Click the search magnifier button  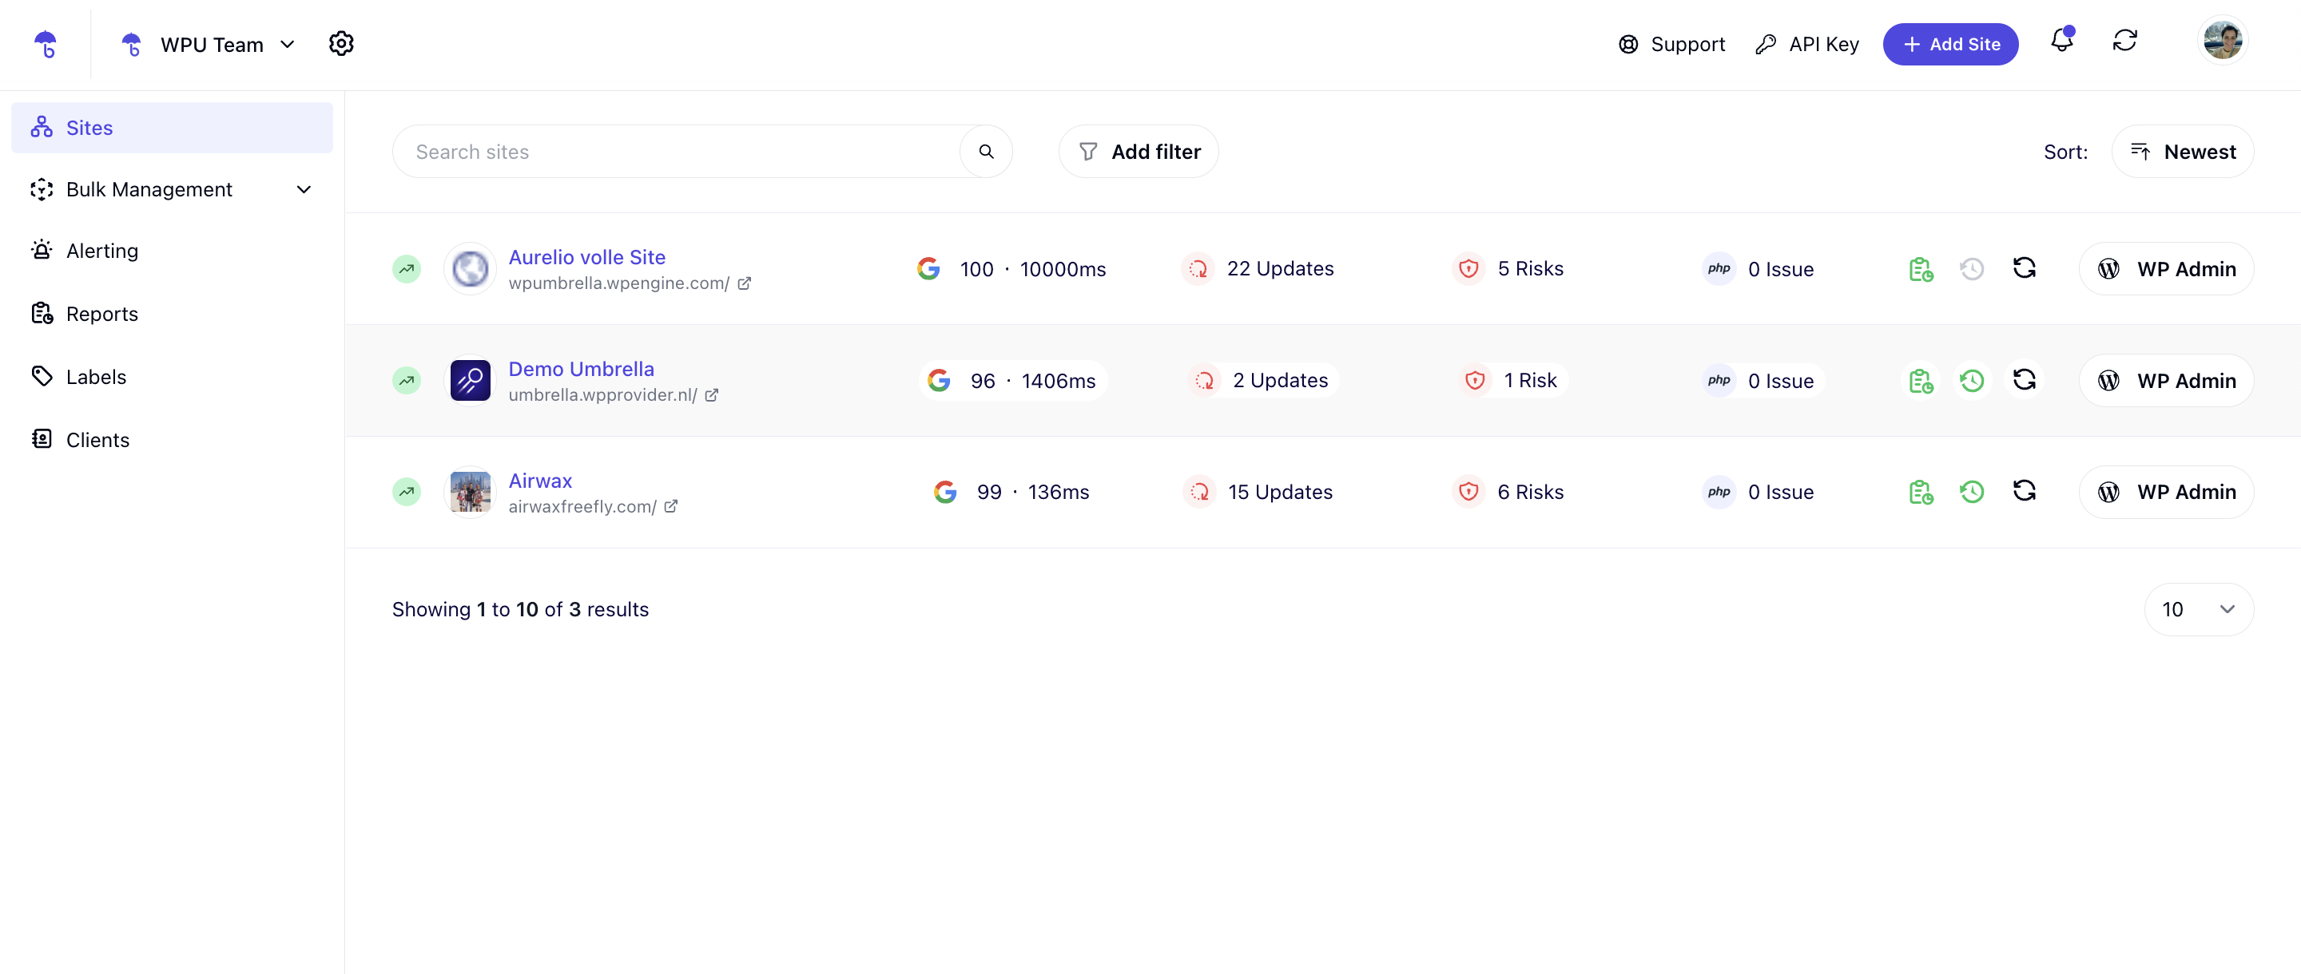coord(985,152)
